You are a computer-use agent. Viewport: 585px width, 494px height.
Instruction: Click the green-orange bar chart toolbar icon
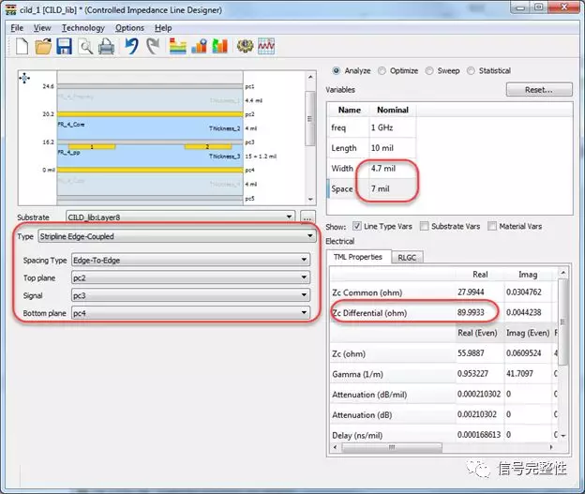(x=219, y=47)
